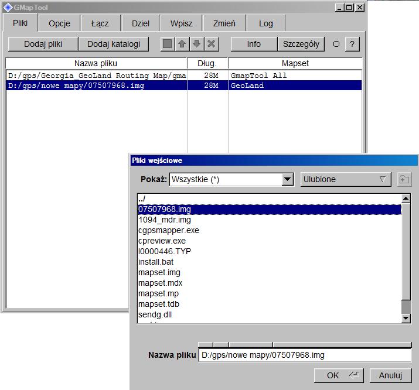Show the Log tab
The width and height of the screenshot is (419, 390).
pos(265,23)
